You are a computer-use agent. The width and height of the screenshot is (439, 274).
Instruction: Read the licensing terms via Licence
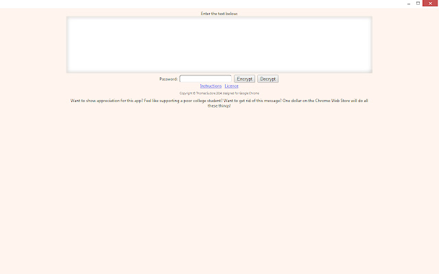click(231, 86)
